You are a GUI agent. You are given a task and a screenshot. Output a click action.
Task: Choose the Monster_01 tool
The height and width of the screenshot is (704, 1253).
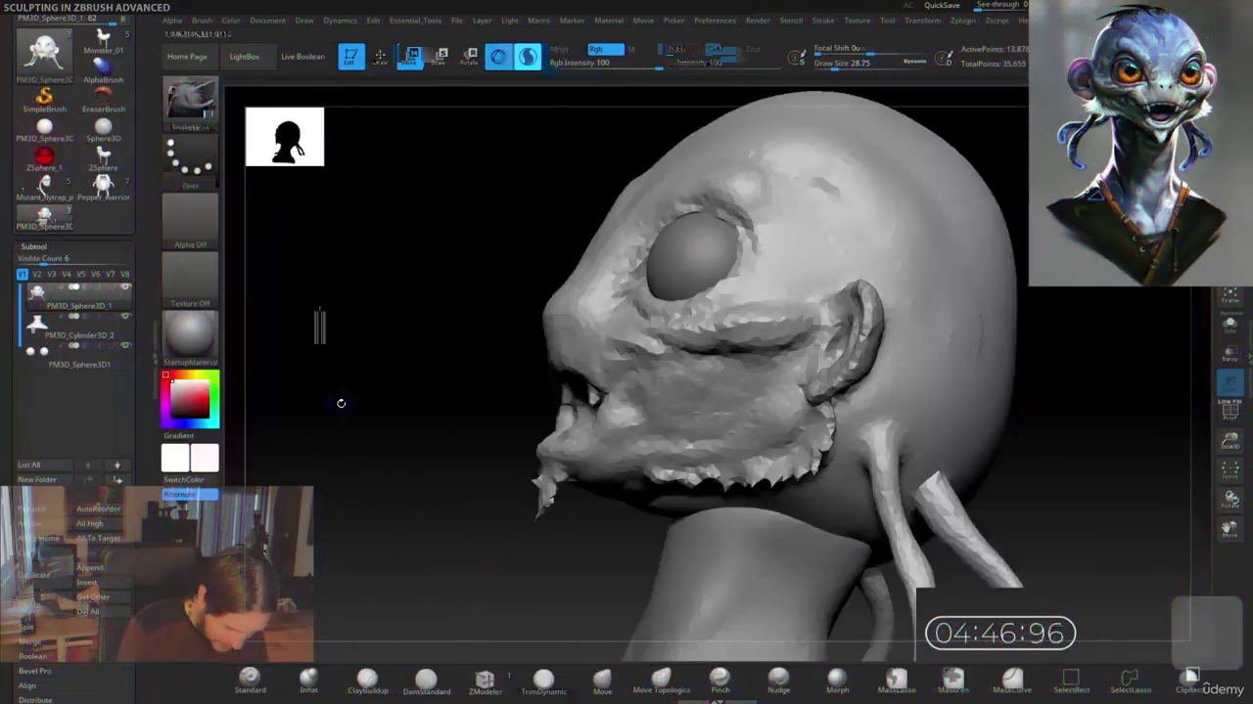point(103,40)
